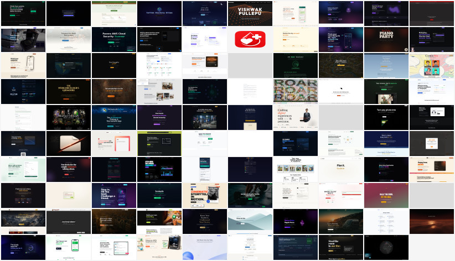Select the 'Cinematic Storytelling in Motion' thumbnail
455x261 pixels.
(205, 195)
